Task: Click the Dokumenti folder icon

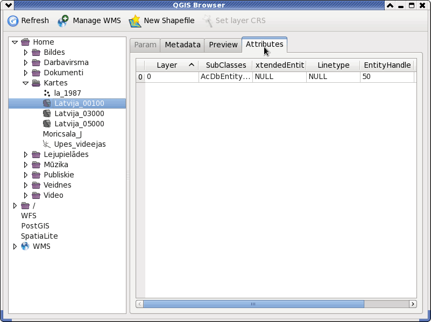Action: click(36, 73)
